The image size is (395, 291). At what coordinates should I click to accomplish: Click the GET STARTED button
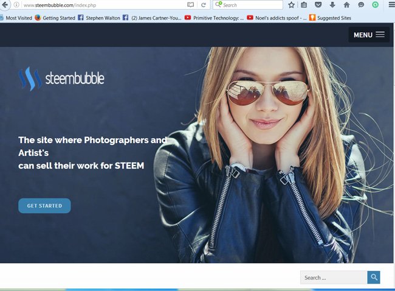44,206
